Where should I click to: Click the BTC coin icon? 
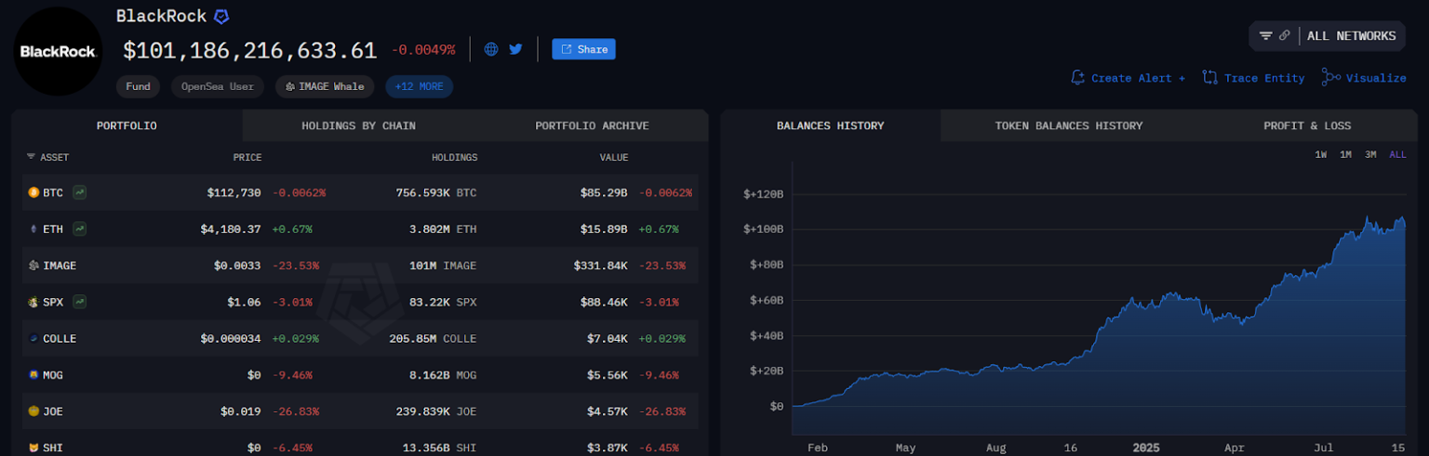(x=33, y=192)
